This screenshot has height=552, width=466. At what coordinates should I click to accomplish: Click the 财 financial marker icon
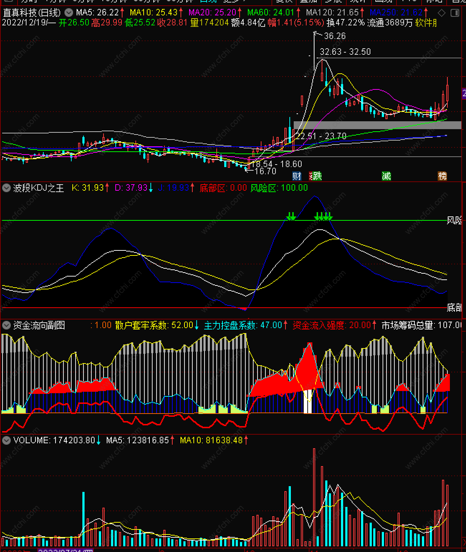pyautogui.click(x=297, y=176)
